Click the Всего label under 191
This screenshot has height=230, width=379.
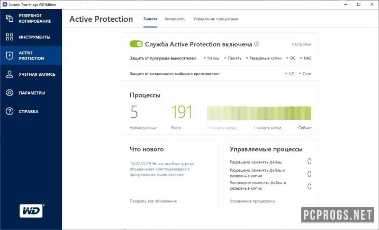tap(176, 128)
